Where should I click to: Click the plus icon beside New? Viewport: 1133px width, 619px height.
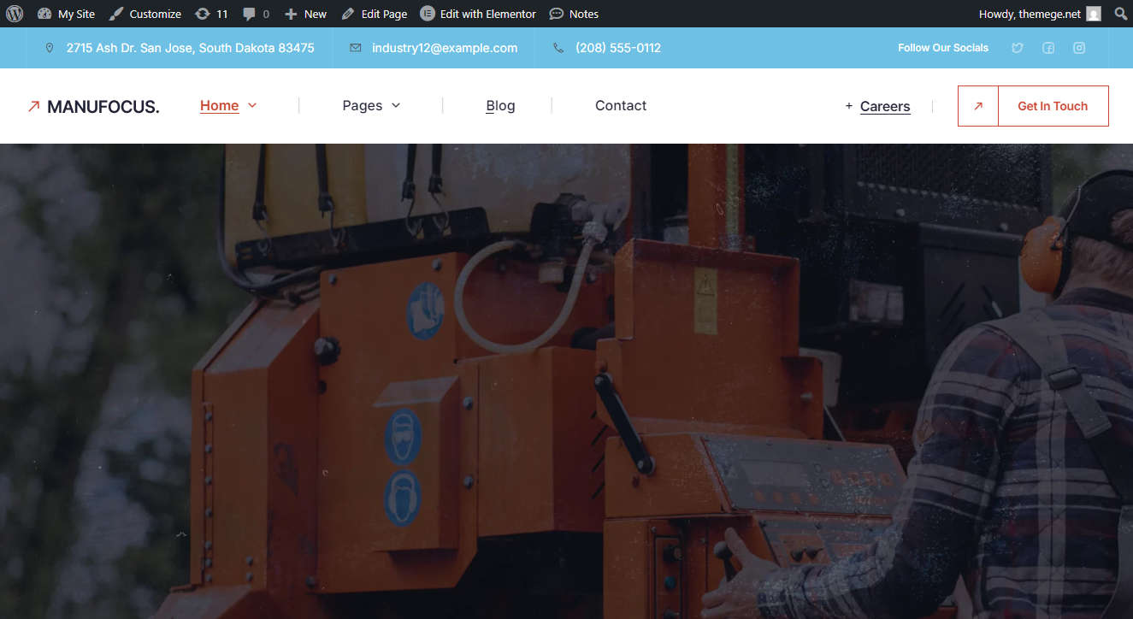pos(291,14)
